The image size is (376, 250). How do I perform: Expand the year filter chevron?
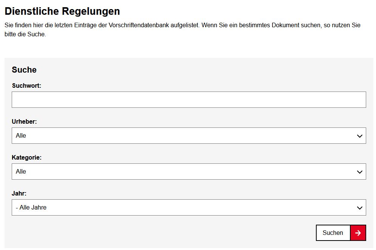click(360, 207)
